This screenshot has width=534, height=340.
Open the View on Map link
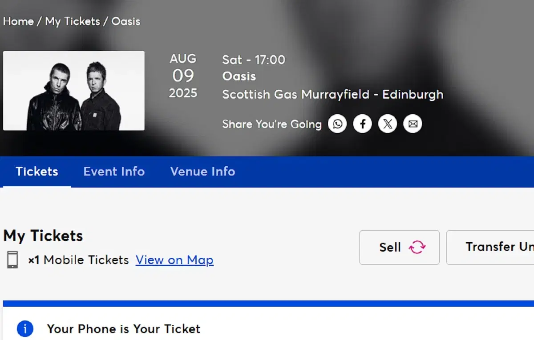174,260
